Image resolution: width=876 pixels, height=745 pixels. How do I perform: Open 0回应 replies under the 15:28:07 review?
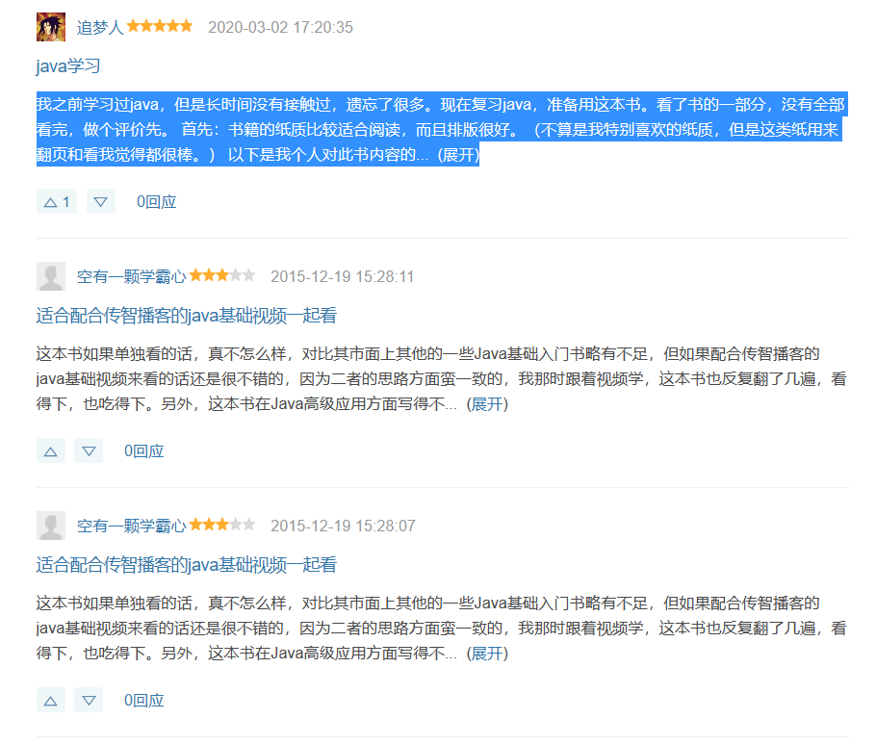tap(143, 700)
